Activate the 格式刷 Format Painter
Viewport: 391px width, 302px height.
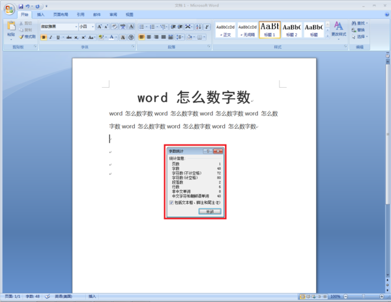27,37
